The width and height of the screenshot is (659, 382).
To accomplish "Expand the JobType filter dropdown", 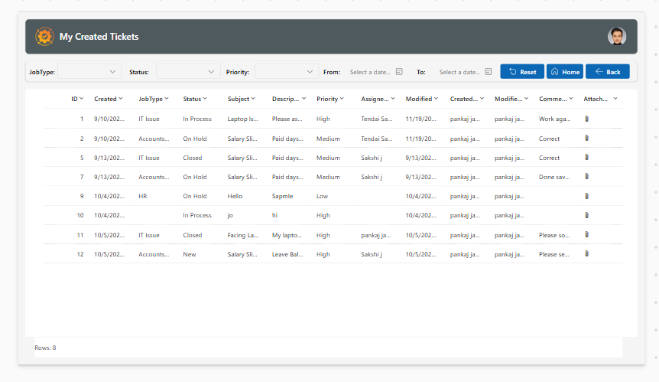I will [89, 72].
